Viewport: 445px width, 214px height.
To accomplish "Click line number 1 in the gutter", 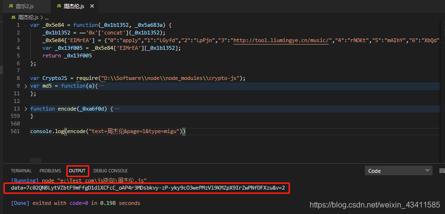I will click(x=18, y=25).
